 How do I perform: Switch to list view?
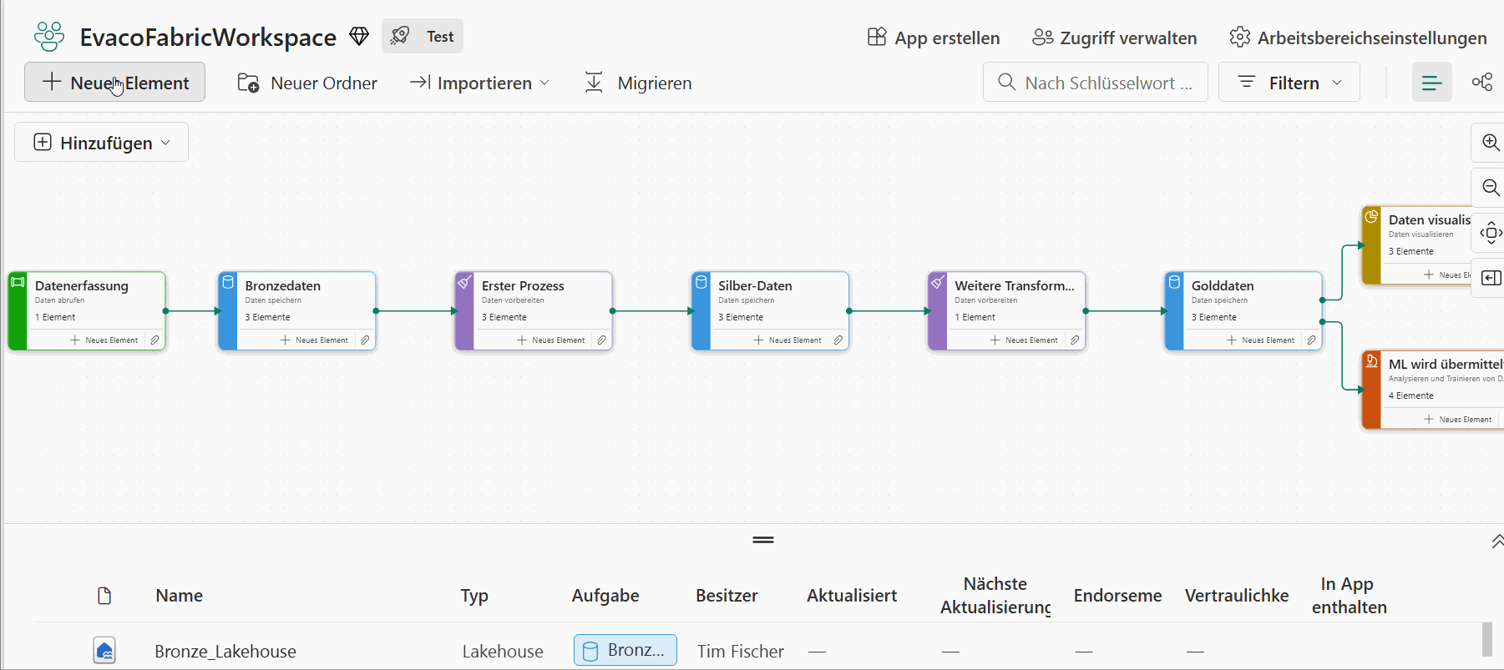pos(1431,83)
